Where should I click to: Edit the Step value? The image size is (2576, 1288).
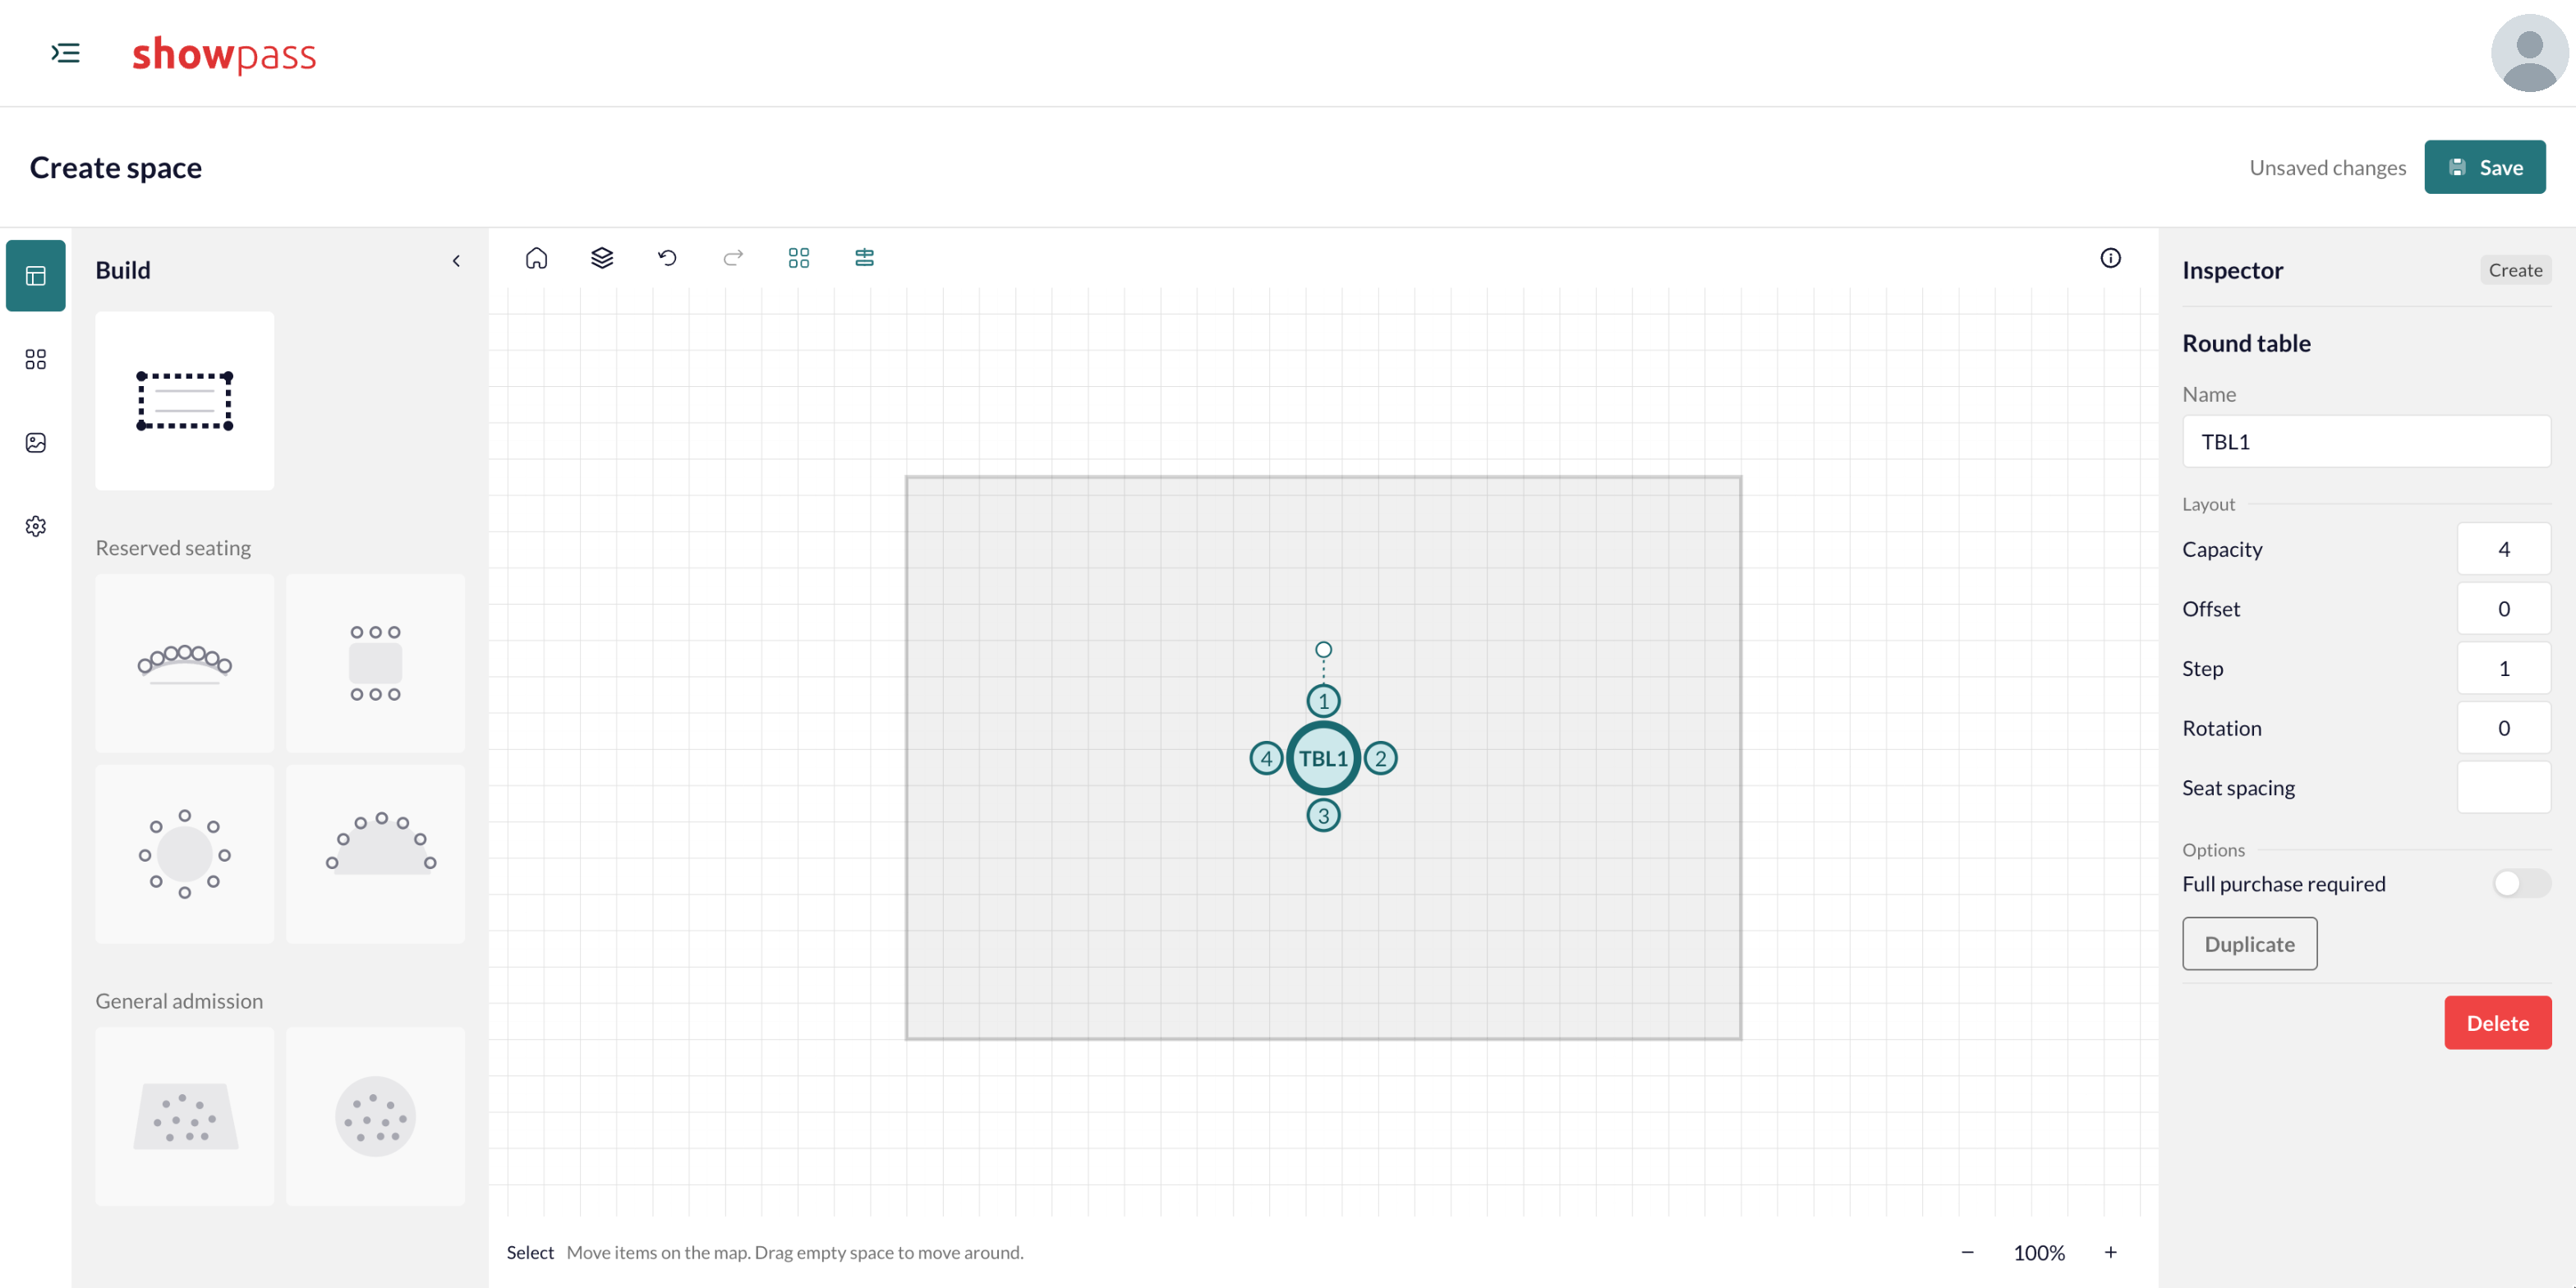(x=2503, y=668)
